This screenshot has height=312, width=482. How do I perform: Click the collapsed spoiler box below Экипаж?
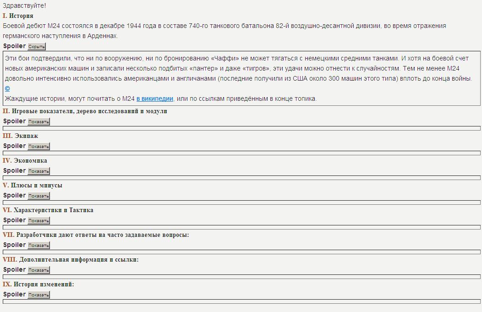click(x=241, y=153)
